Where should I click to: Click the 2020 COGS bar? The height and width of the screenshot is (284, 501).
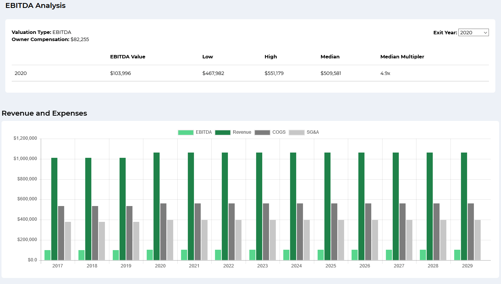click(163, 232)
